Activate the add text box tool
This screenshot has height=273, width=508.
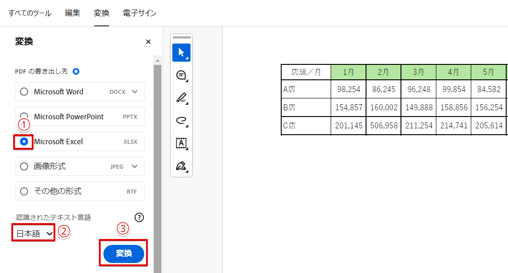pyautogui.click(x=181, y=144)
